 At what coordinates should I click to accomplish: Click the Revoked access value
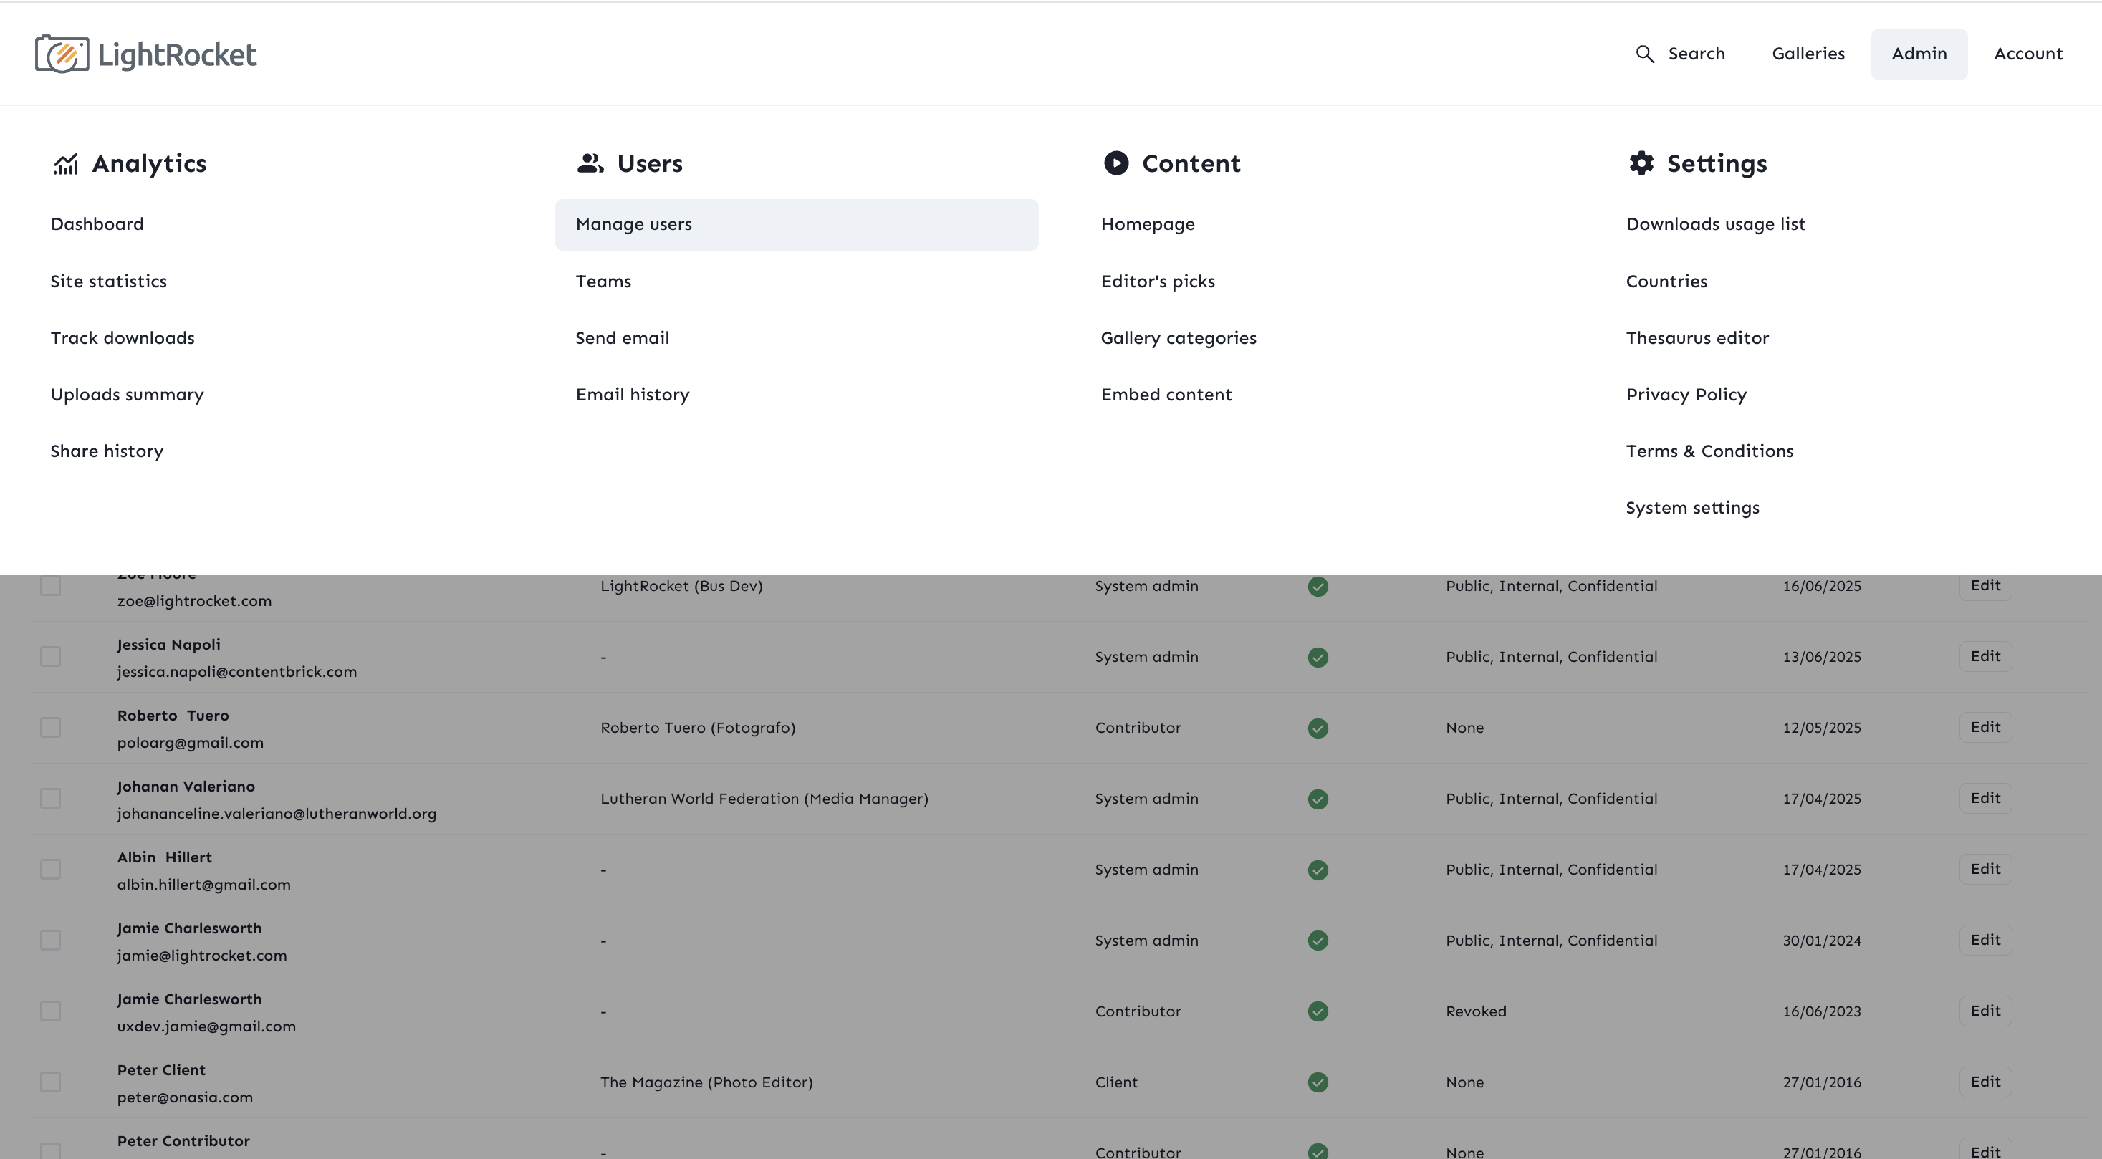pos(1476,1011)
